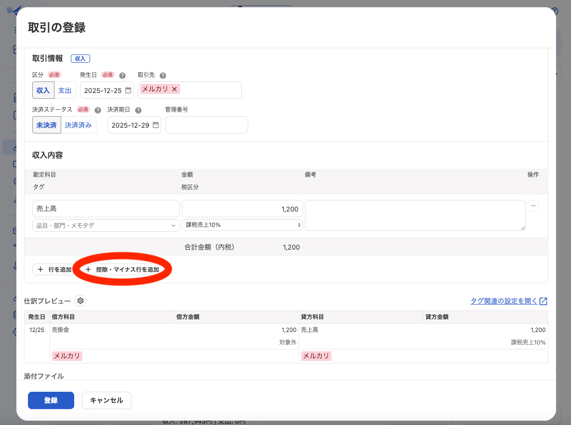Expand the 品目・部門・メモタグ dropdown
571x425 pixels.
coord(106,225)
